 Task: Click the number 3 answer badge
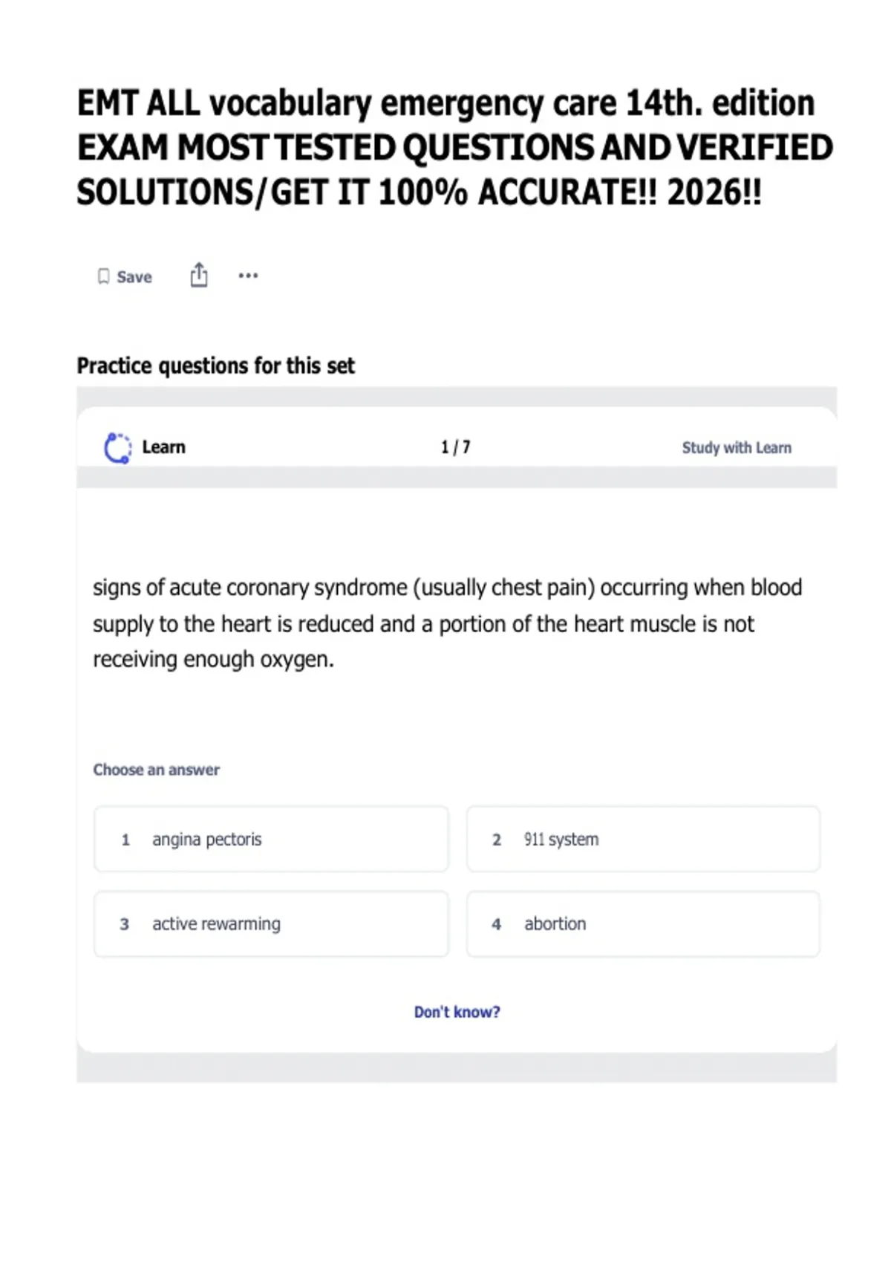(125, 924)
